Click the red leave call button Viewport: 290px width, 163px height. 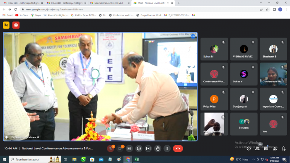[x=178, y=149]
